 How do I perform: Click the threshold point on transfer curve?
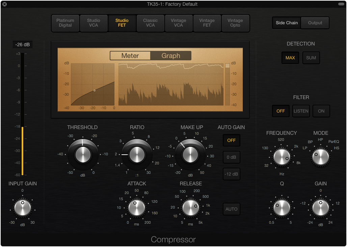point(95,91)
